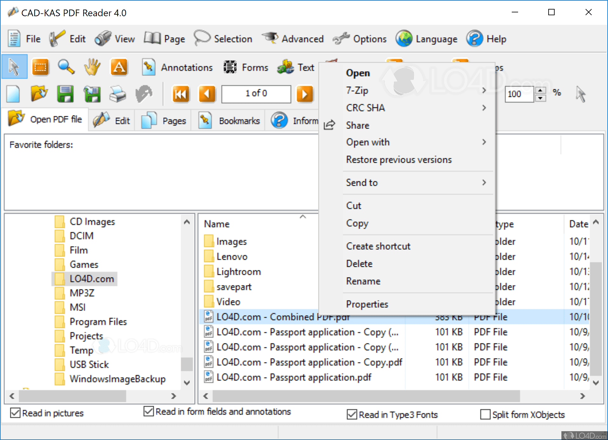608x440 pixels.
Task: Open the Bookmarks tab
Action: pyautogui.click(x=228, y=120)
